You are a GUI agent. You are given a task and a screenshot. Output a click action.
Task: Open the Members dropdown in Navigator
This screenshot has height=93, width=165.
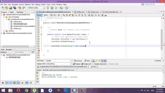point(16,52)
